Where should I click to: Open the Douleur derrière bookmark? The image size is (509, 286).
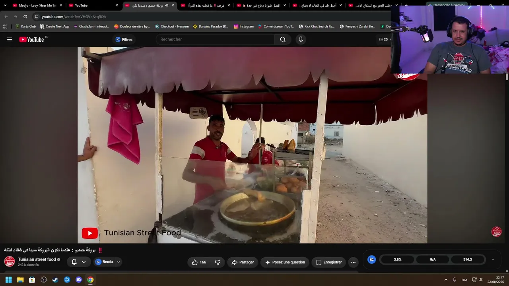pyautogui.click(x=132, y=27)
